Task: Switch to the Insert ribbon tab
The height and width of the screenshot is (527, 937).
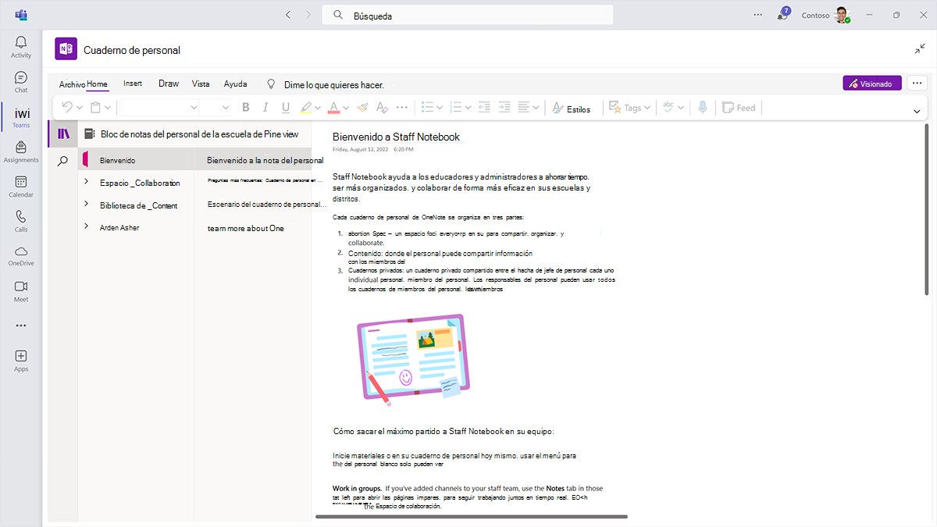Action: pyautogui.click(x=133, y=84)
